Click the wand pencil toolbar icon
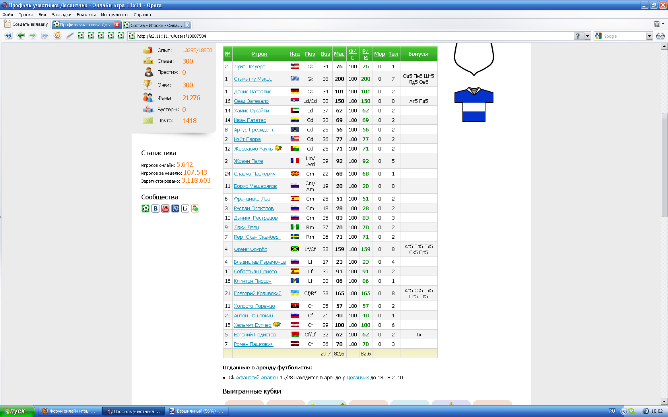Image resolution: width=668 pixels, height=417 pixels. click(x=70, y=36)
